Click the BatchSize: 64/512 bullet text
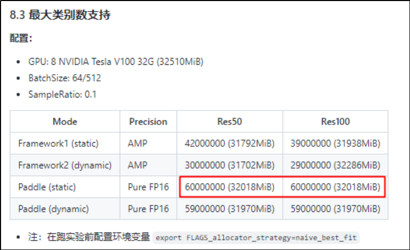The image size is (410, 250). [x=64, y=78]
